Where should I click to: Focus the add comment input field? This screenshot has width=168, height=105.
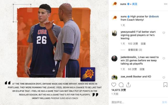(136, 102)
